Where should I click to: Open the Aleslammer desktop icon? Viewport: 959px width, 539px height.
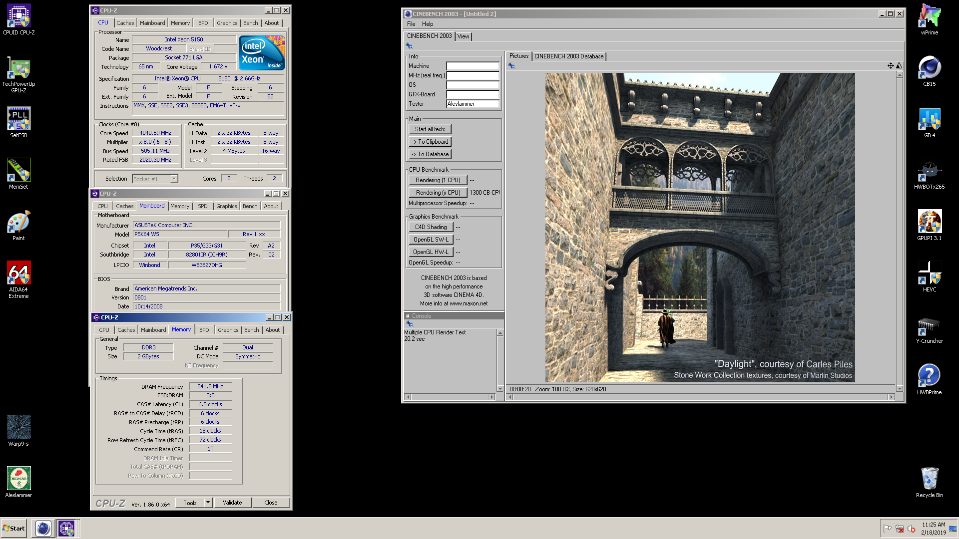[18, 482]
